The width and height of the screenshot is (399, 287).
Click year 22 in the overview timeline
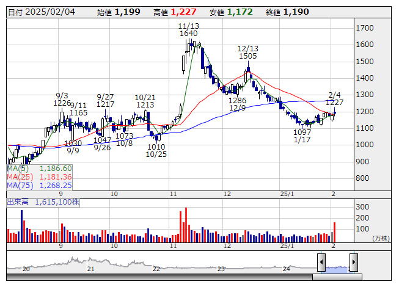point(156,269)
